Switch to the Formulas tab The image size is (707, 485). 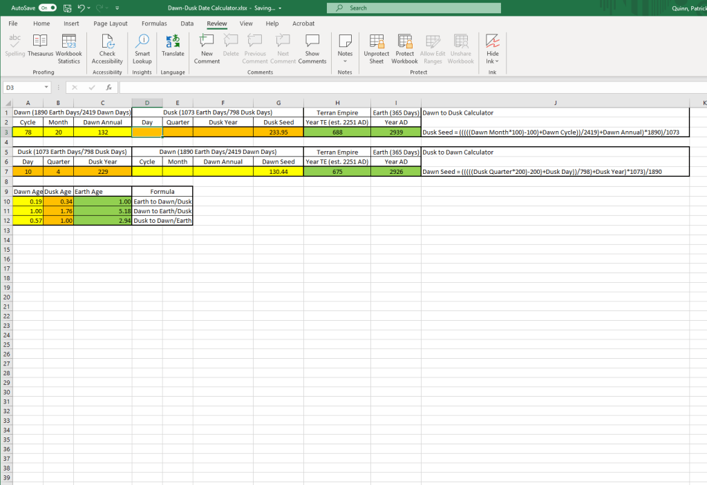[154, 23]
